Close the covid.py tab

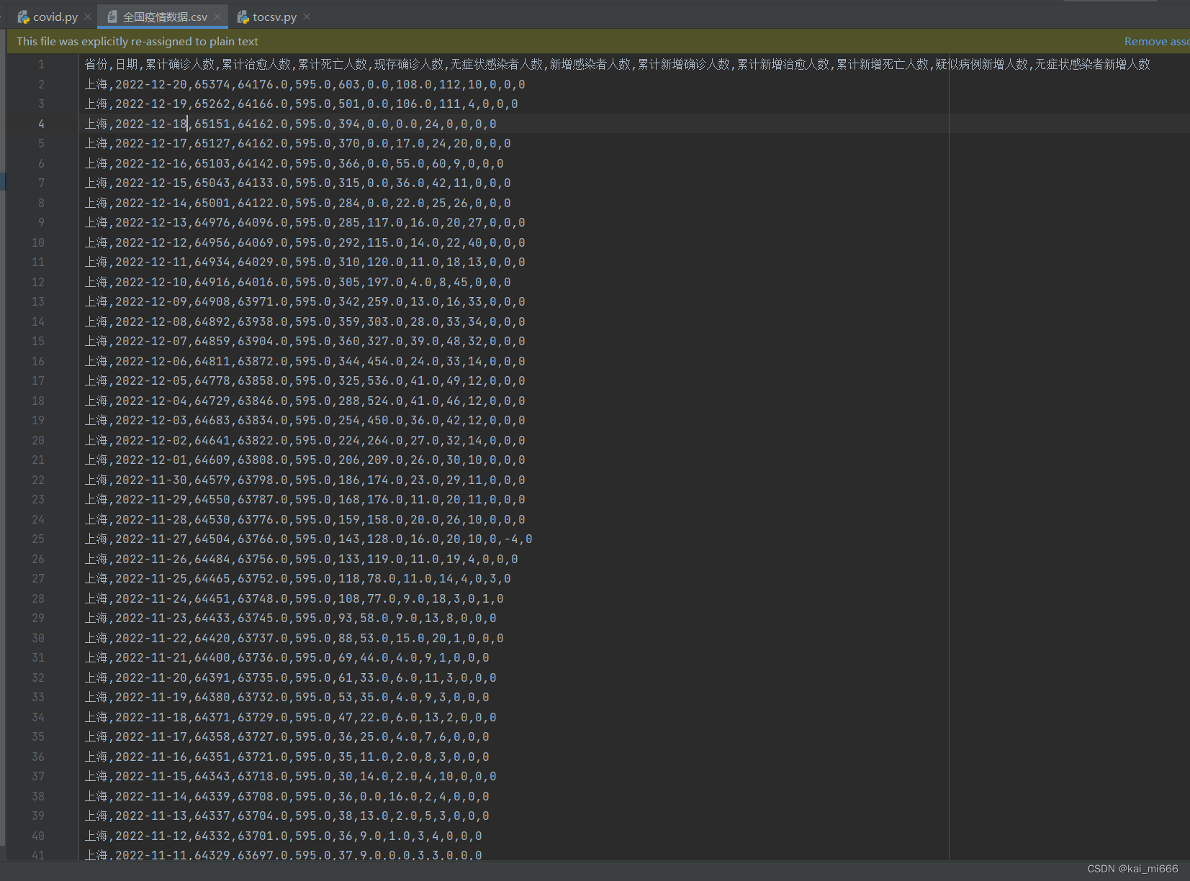[88, 17]
